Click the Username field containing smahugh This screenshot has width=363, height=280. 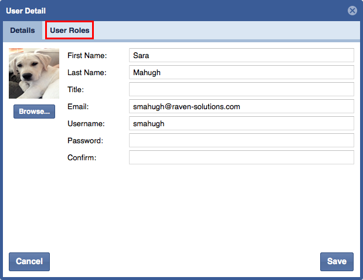tap(241, 123)
